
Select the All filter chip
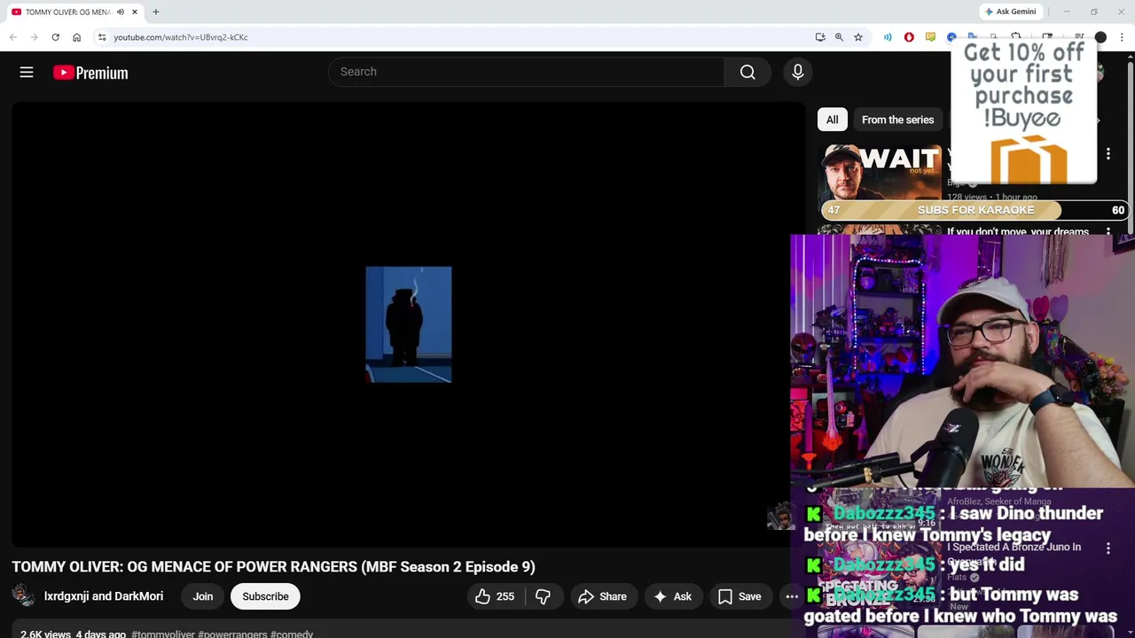click(832, 120)
